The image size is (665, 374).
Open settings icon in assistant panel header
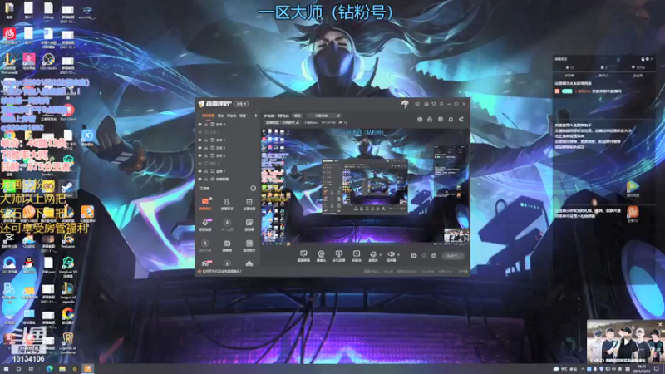click(648, 59)
